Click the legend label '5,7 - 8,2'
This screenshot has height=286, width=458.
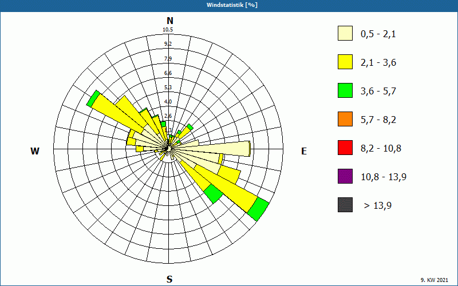coord(378,120)
